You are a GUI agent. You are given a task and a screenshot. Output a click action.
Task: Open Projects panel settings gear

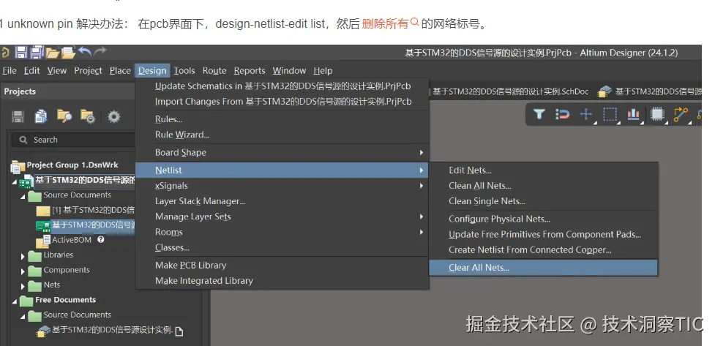pyautogui.click(x=113, y=117)
